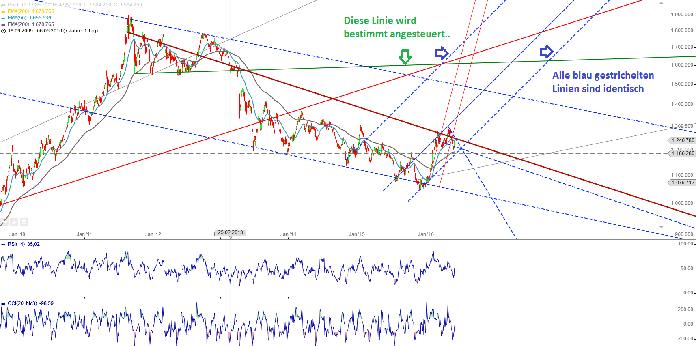Click the "100,00" RSI axis label
Viewport: 696px width, 346px height.
tap(686, 244)
